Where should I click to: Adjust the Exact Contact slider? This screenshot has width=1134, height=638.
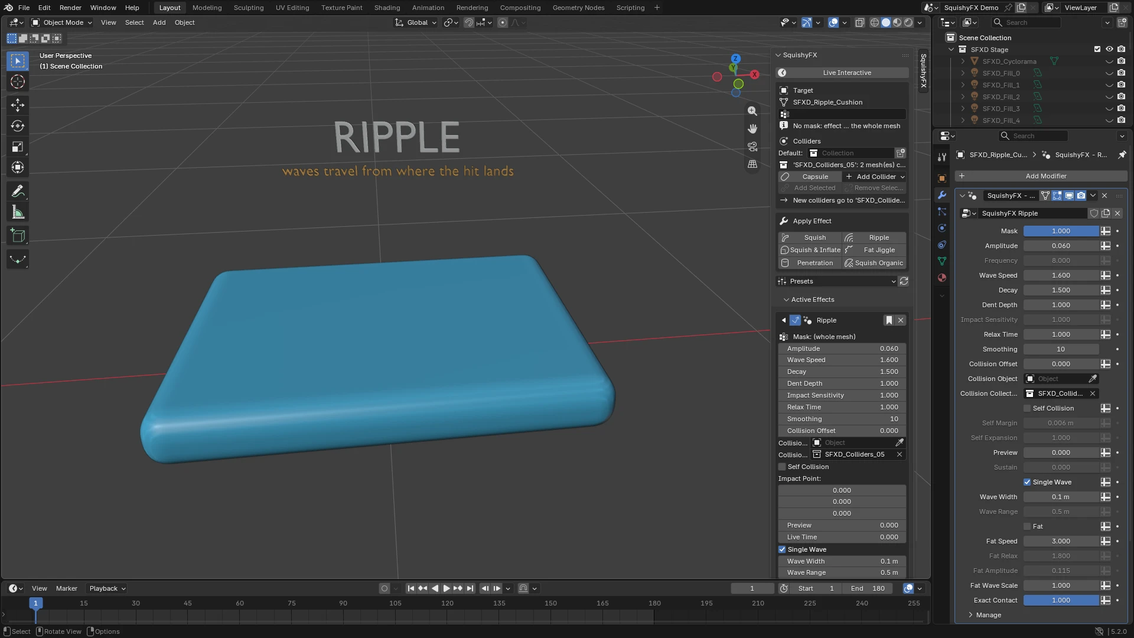(x=1061, y=600)
